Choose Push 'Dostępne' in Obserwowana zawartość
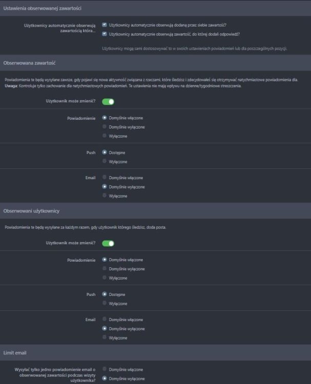This screenshot has height=384, width=311. tap(105, 152)
